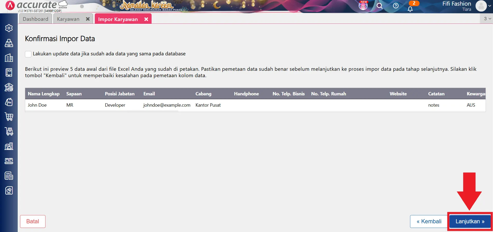Open the settings gear in sidebar
This screenshot has height=232, width=493.
click(x=9, y=28)
